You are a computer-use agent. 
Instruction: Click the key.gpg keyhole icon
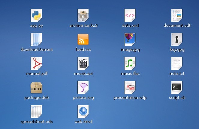177,39
